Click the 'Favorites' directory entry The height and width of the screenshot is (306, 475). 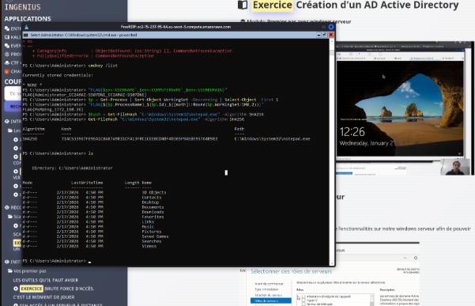pos(153,217)
